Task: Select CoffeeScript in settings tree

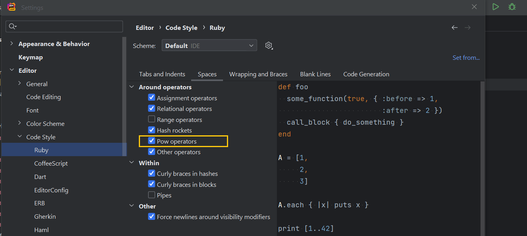Action: pos(51,163)
